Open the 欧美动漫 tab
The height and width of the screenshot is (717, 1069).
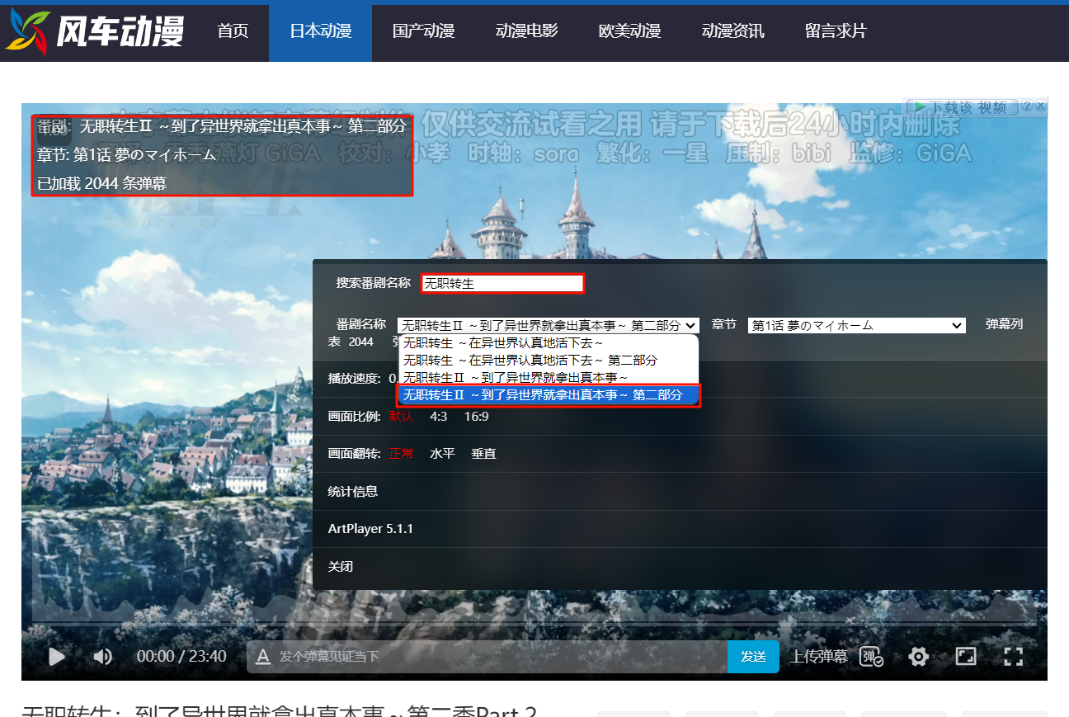pos(629,31)
